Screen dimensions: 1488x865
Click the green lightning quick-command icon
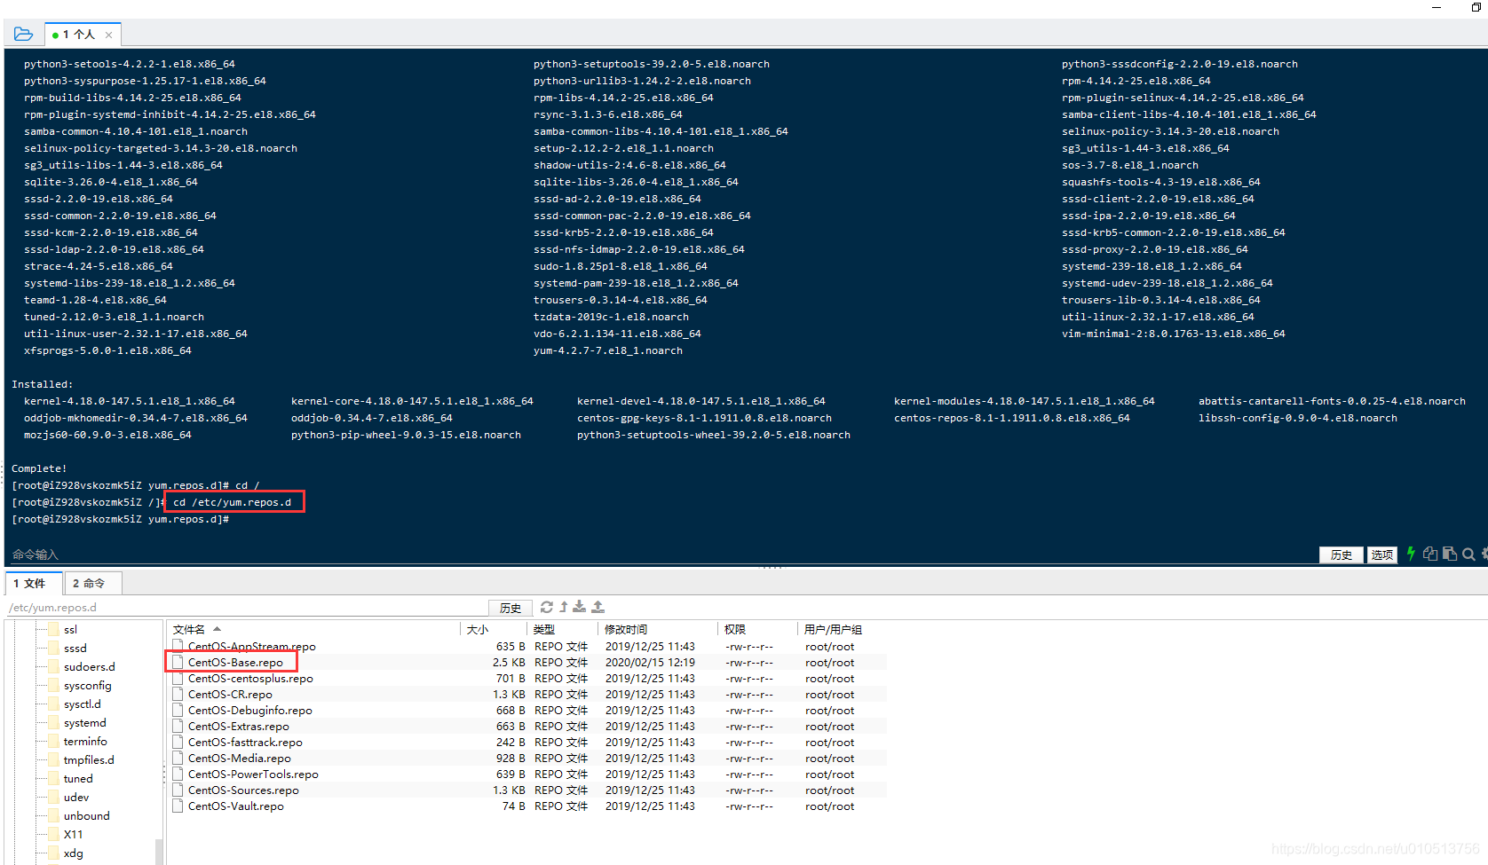coord(1411,554)
